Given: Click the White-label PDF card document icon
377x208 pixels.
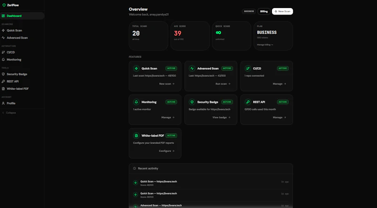Looking at the screenshot, I should click(136, 136).
